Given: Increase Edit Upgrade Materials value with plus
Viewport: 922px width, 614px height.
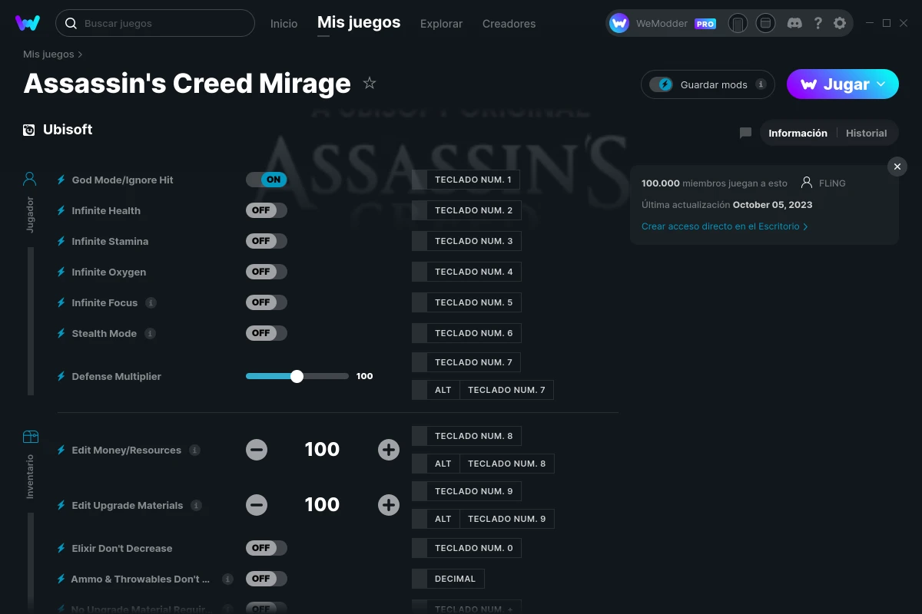Looking at the screenshot, I should coord(389,505).
